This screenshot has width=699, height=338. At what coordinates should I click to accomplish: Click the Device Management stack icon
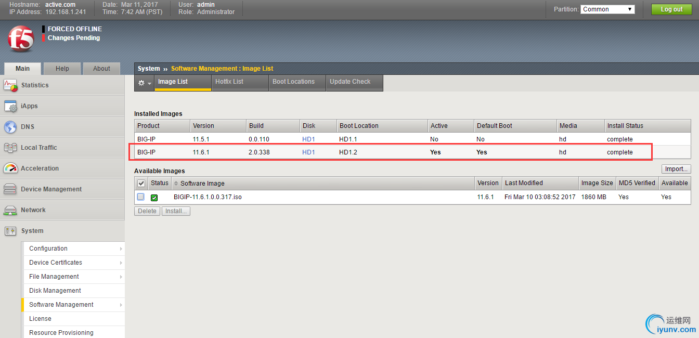[x=10, y=189]
